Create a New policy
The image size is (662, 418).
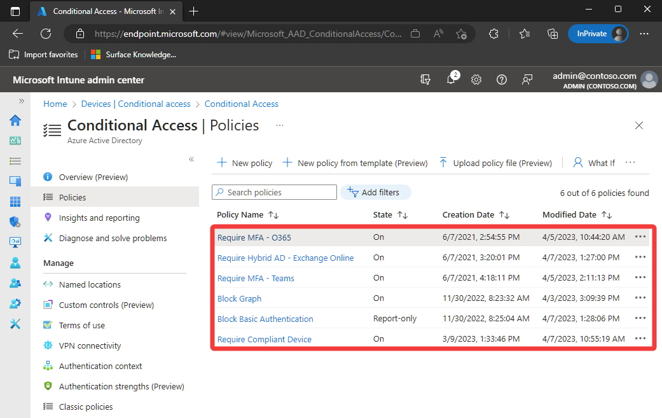[244, 163]
